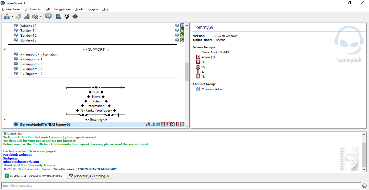Viewport: 369px width, 190px height.
Task: Switch to the [cspacer34] Entering chat tab
Action: click(x=89, y=176)
